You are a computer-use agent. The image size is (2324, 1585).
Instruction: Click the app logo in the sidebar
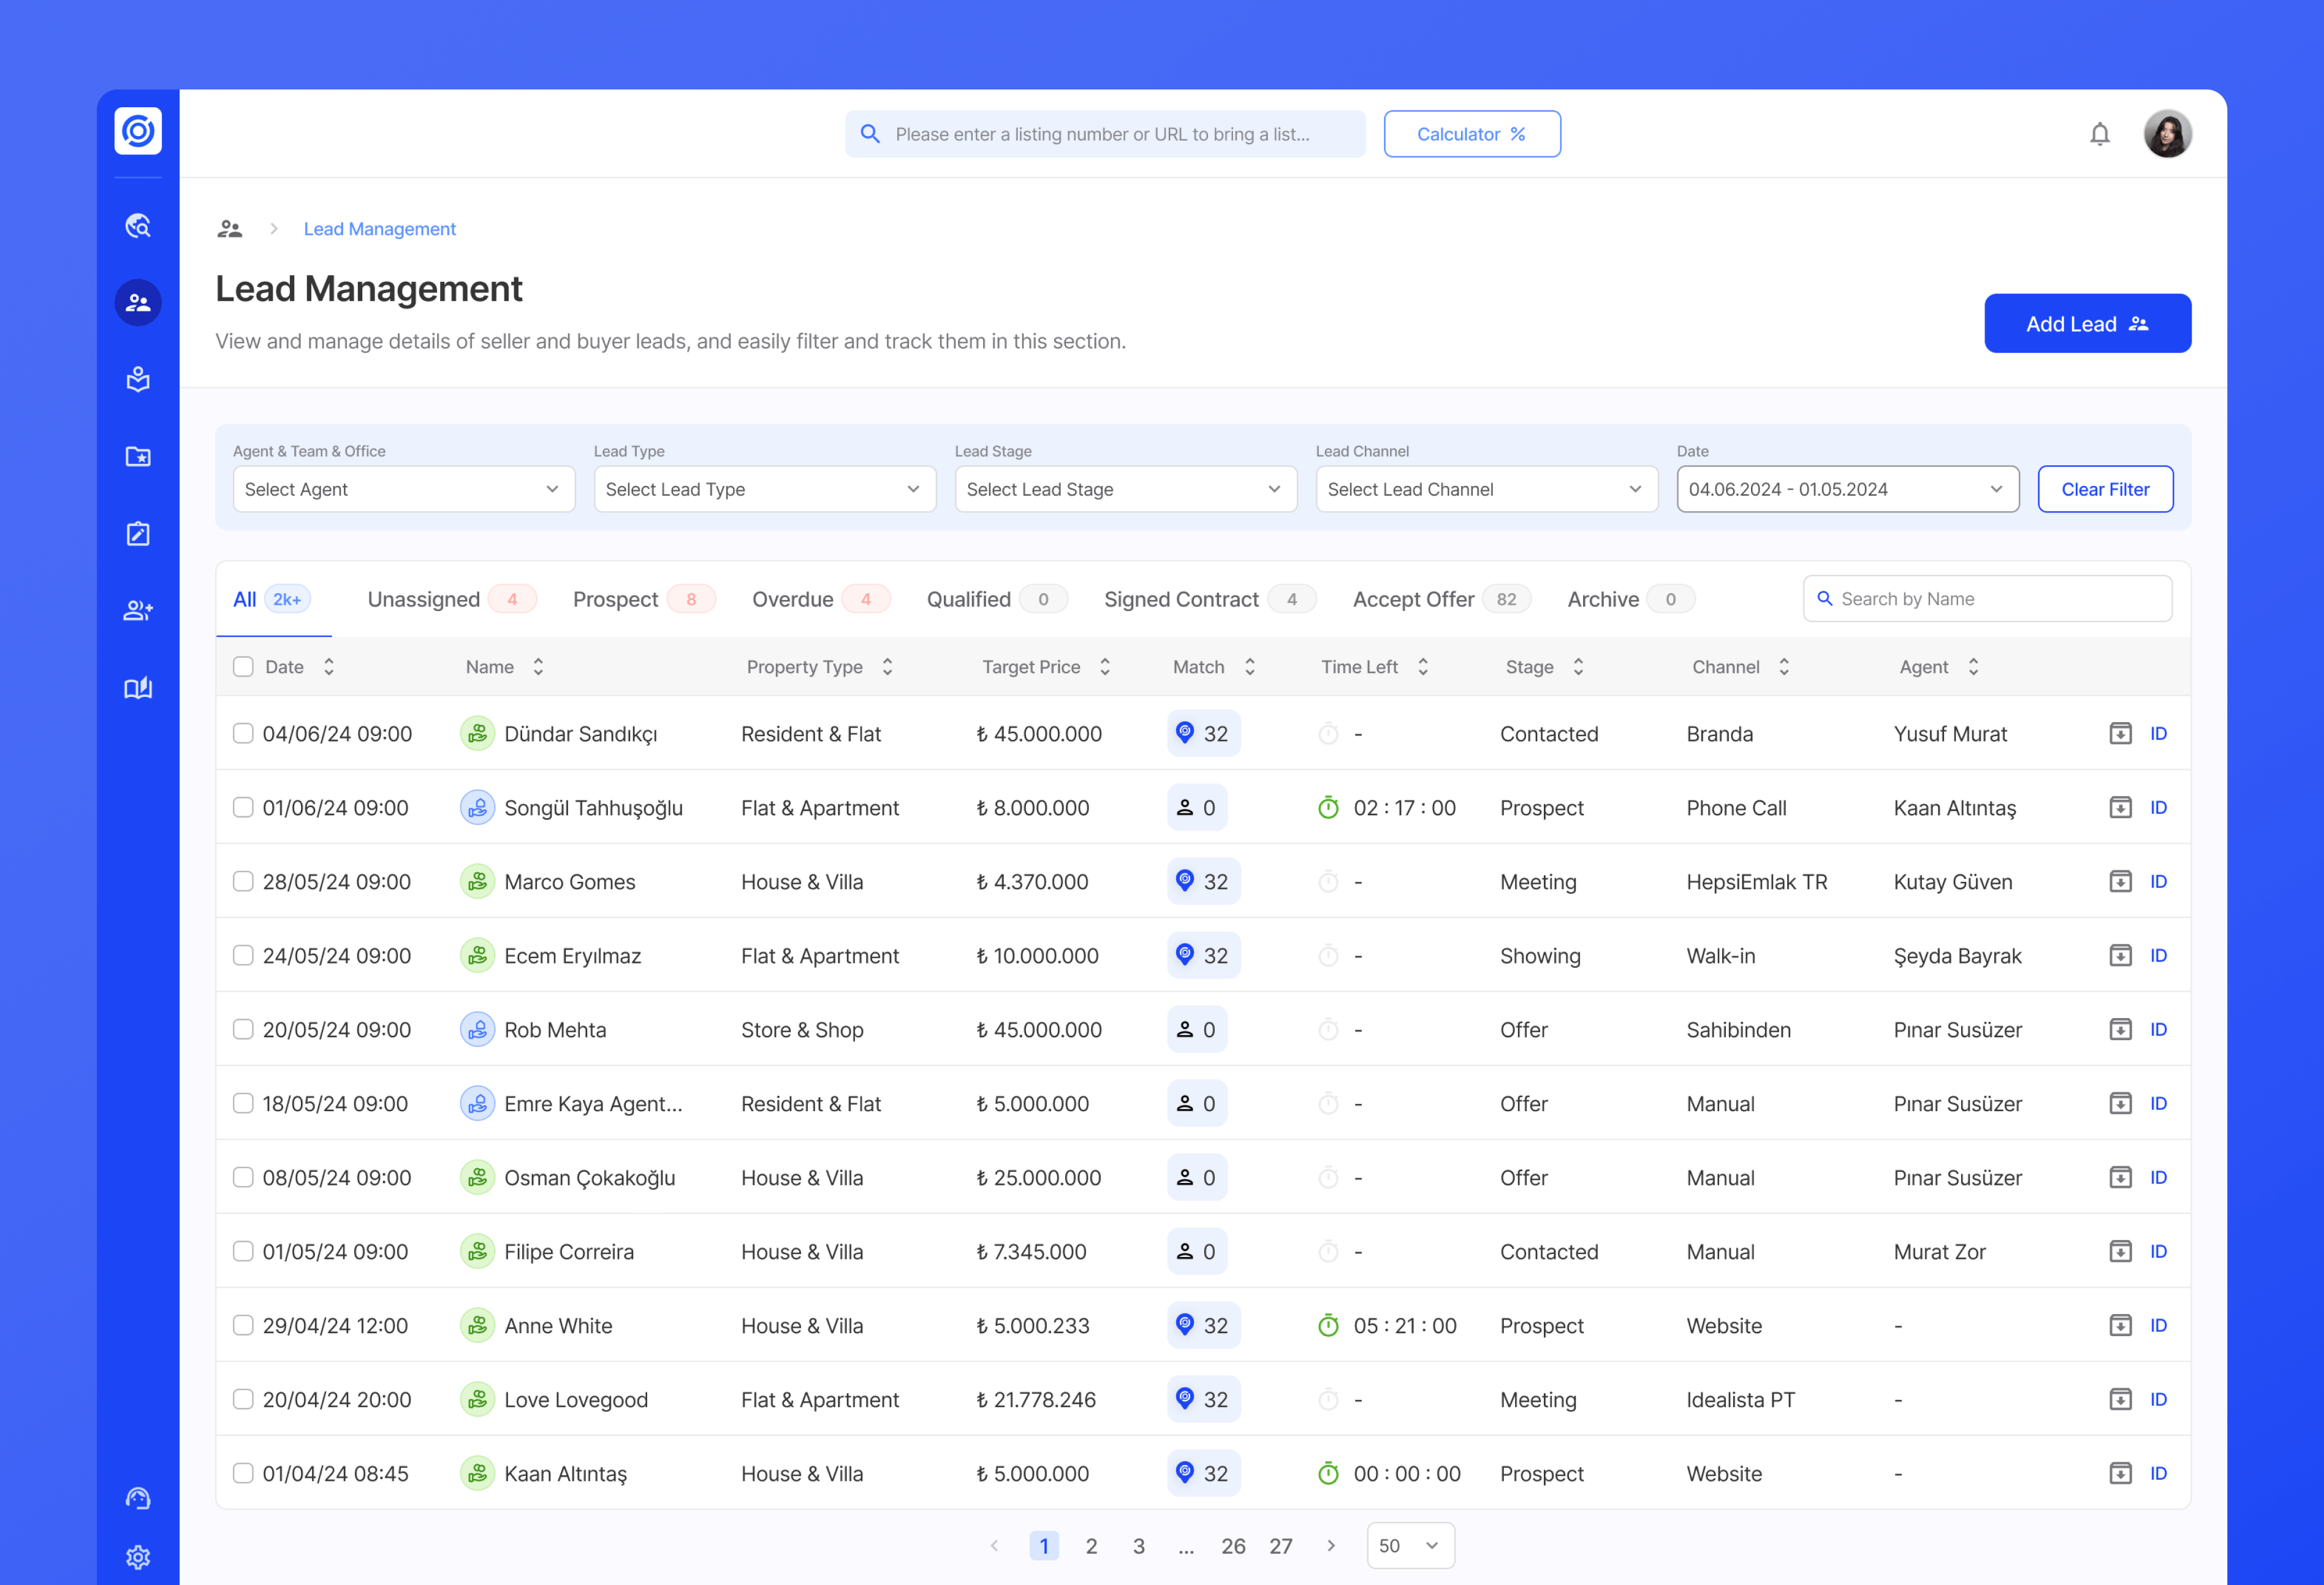[x=138, y=131]
